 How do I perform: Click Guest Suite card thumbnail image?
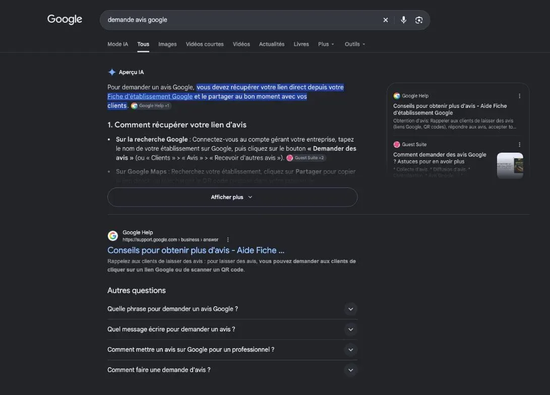tap(510, 165)
